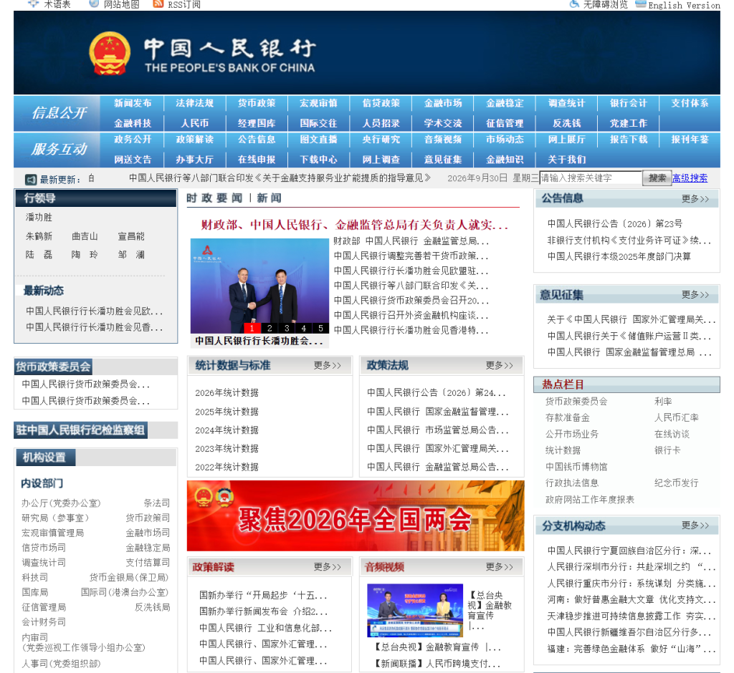Open the 人民币 menu item
The width and height of the screenshot is (734, 673).
pyautogui.click(x=195, y=123)
